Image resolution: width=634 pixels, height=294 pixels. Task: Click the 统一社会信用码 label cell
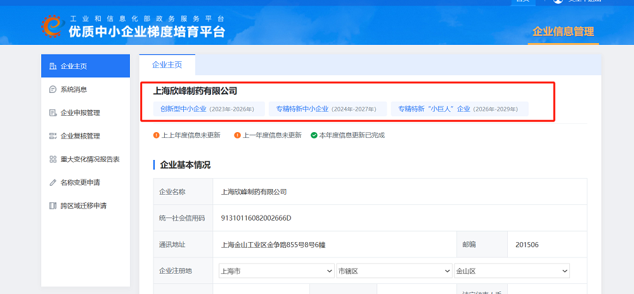[x=183, y=218]
